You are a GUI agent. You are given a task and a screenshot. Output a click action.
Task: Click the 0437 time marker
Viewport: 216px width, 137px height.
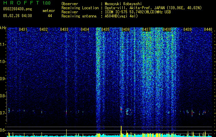pyautogui.click(x=146, y=29)
